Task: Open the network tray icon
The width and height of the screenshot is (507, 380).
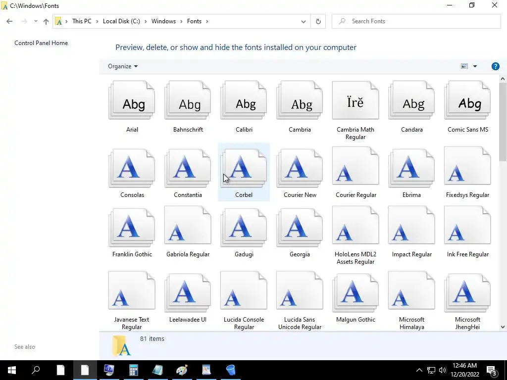Action: 431,370
